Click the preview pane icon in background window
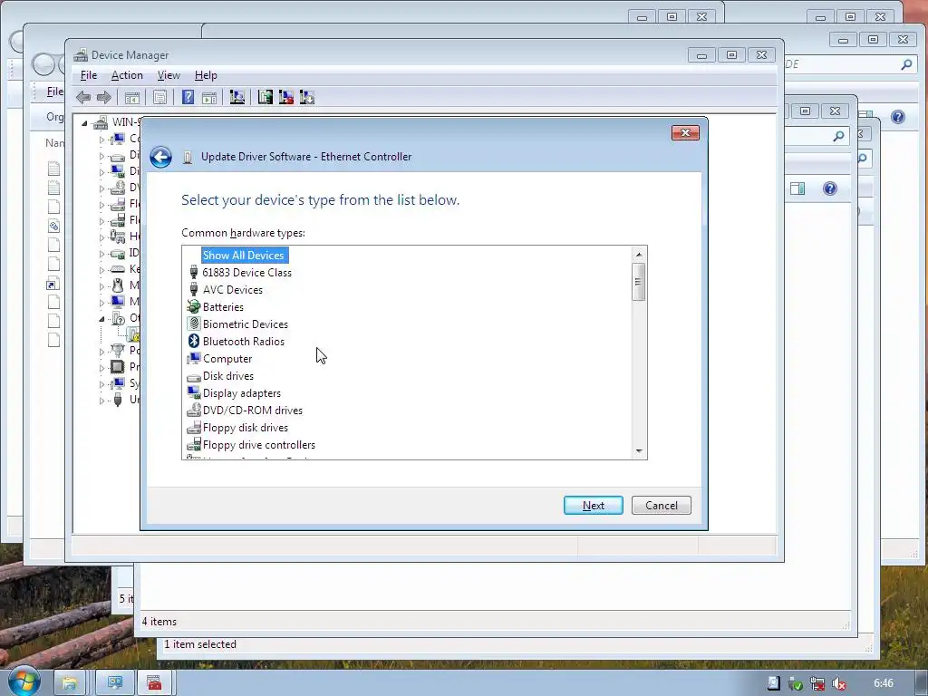Screen dimensions: 928x696 click(797, 188)
